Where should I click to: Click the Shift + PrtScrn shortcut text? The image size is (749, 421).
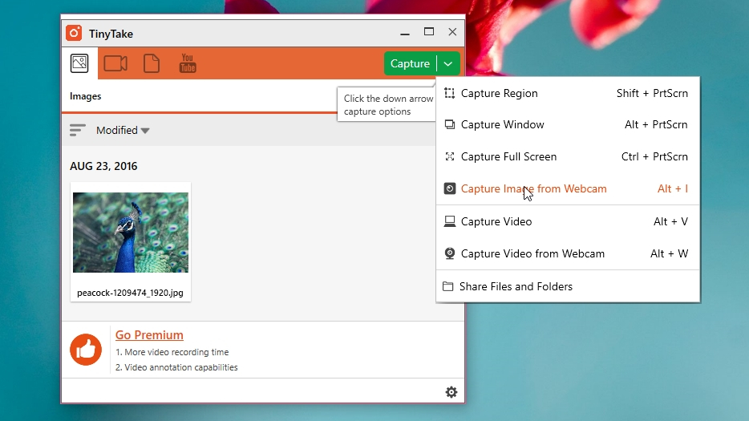click(x=652, y=93)
